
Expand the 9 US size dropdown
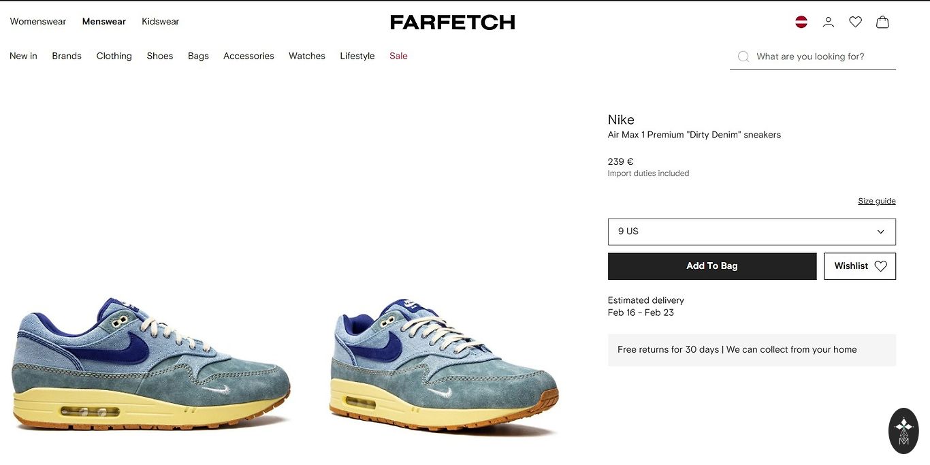pyautogui.click(x=752, y=231)
